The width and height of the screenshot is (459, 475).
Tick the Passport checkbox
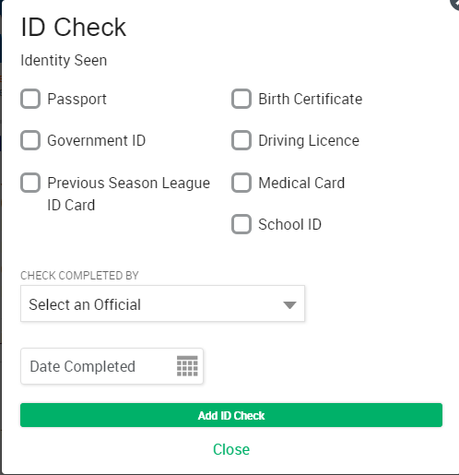pos(30,99)
